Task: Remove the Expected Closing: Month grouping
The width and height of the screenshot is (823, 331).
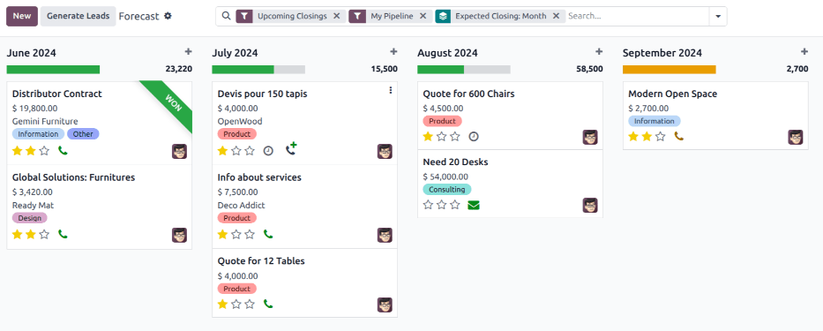Action: tap(556, 16)
